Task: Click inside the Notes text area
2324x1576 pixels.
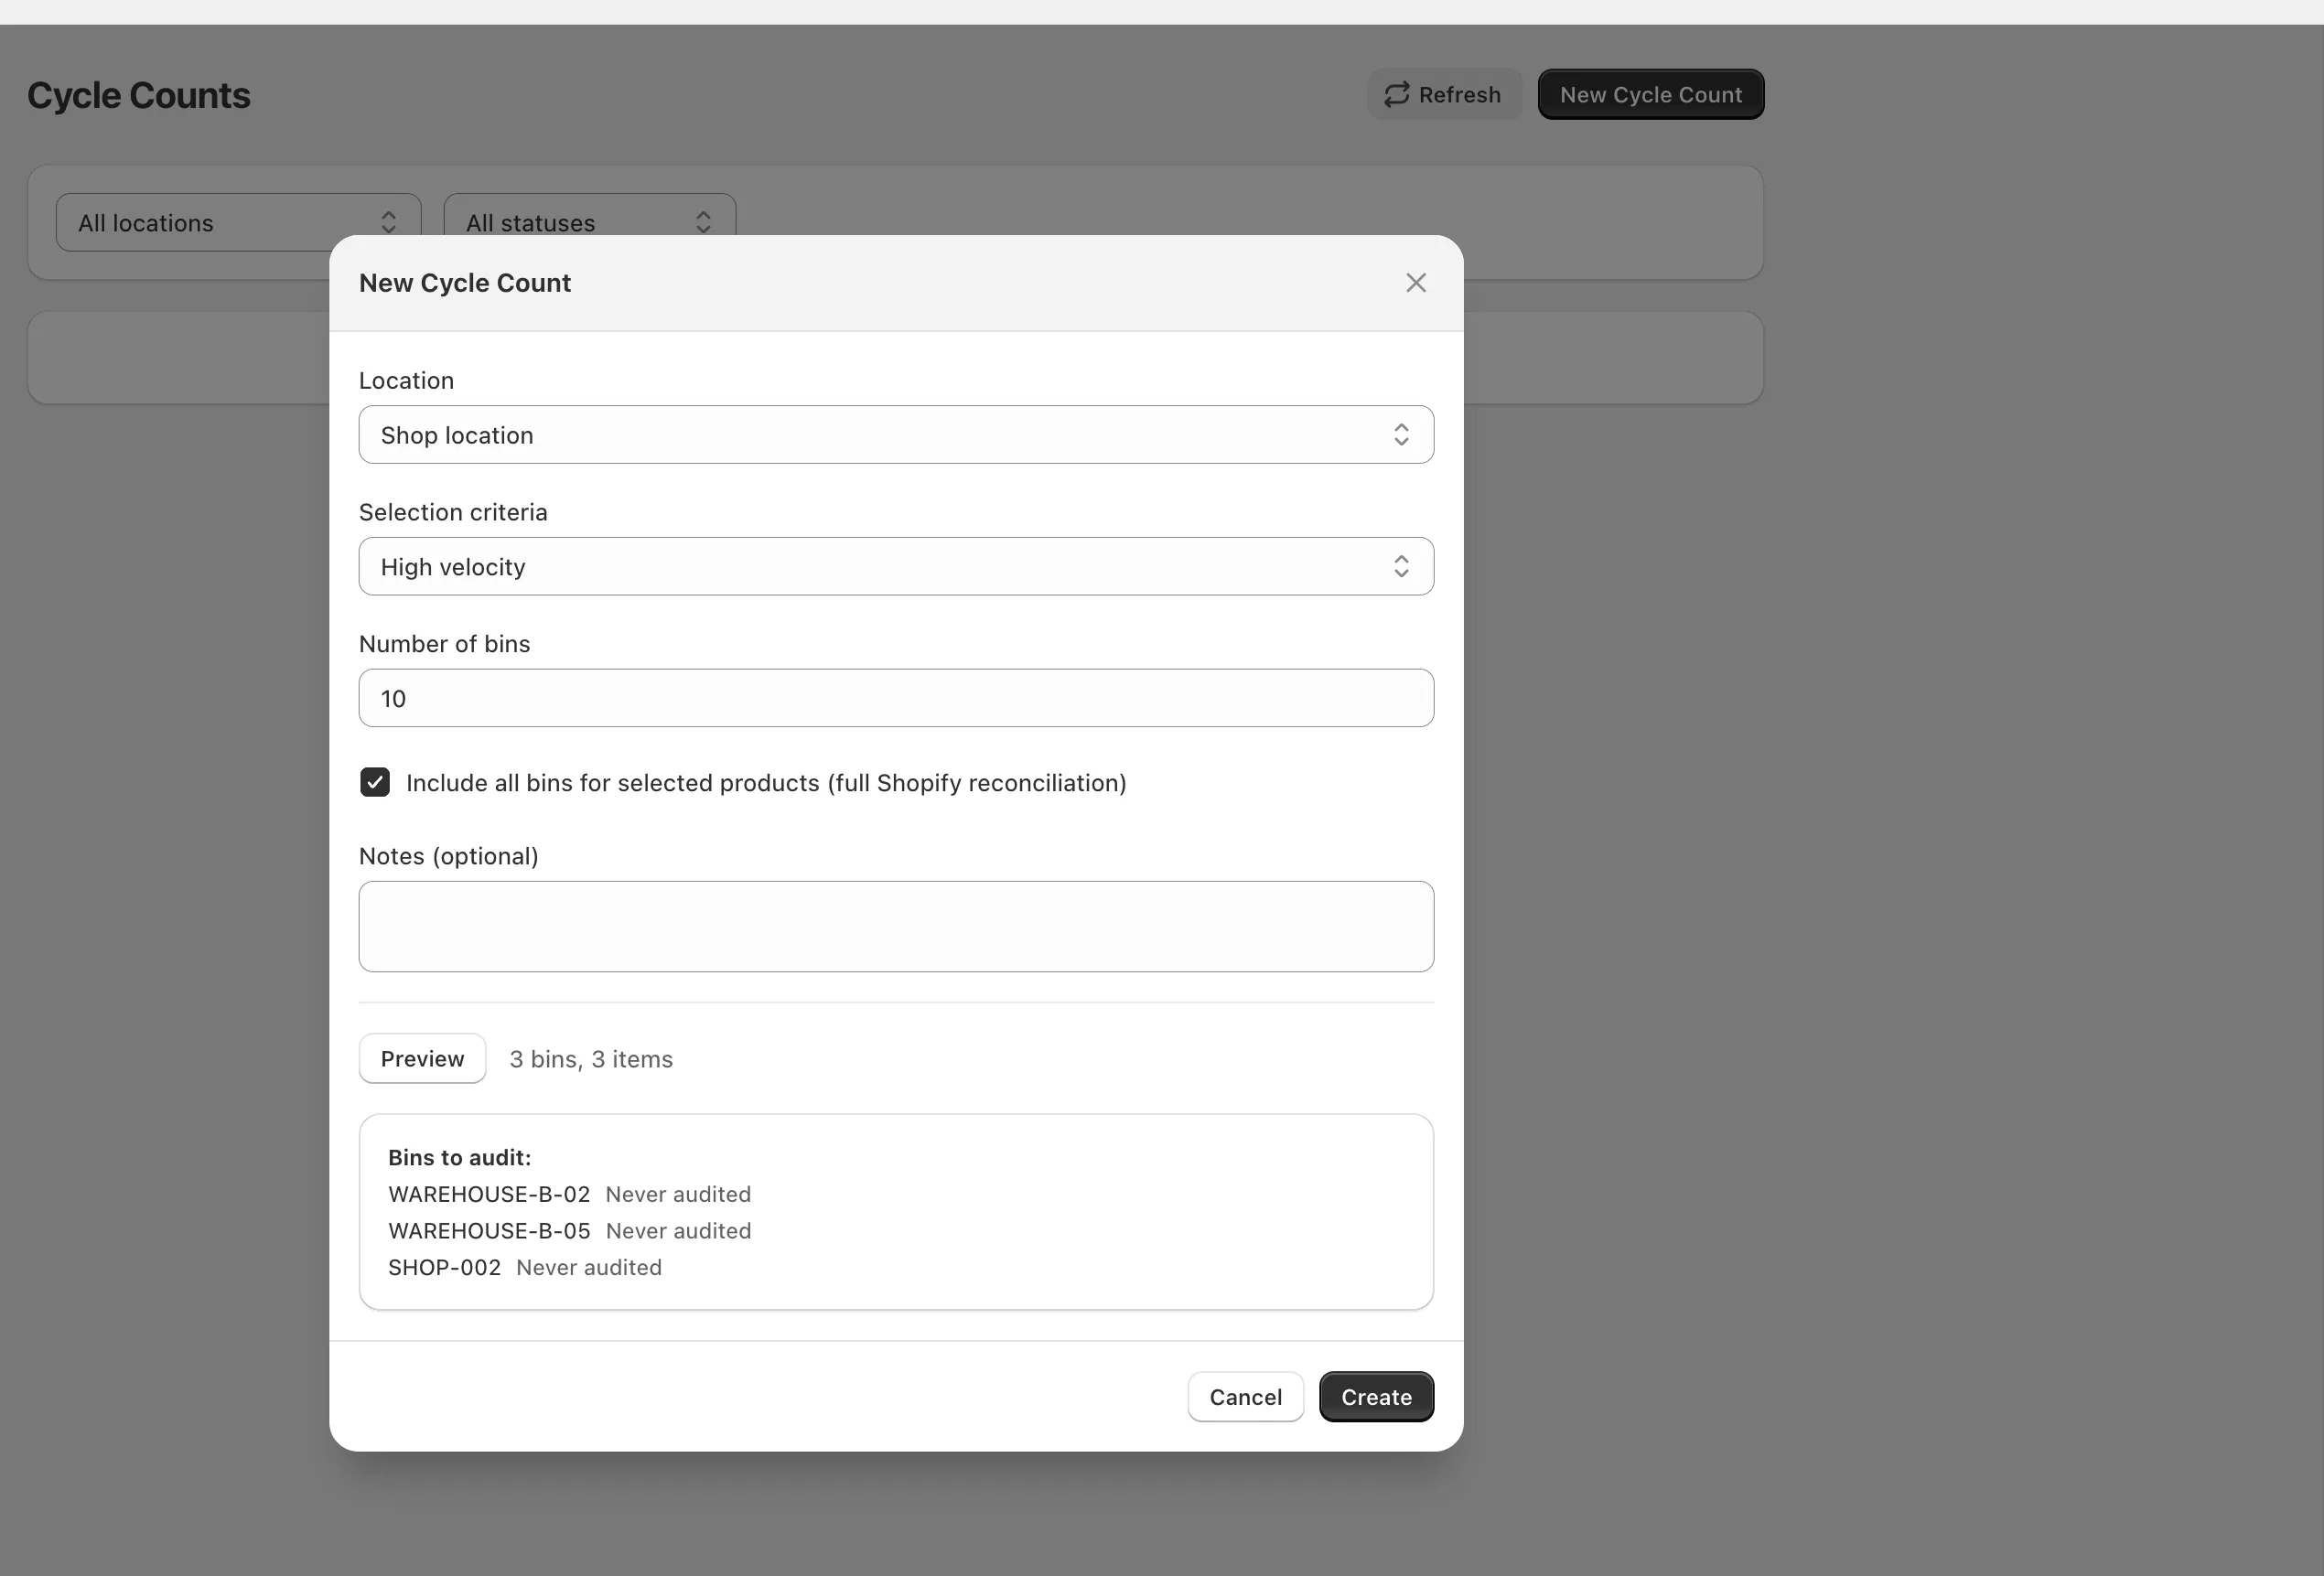Action: (896, 926)
